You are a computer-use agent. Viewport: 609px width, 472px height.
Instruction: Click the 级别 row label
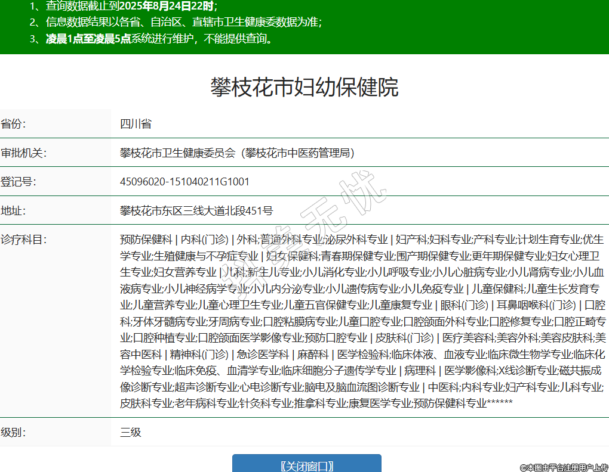[14, 432]
